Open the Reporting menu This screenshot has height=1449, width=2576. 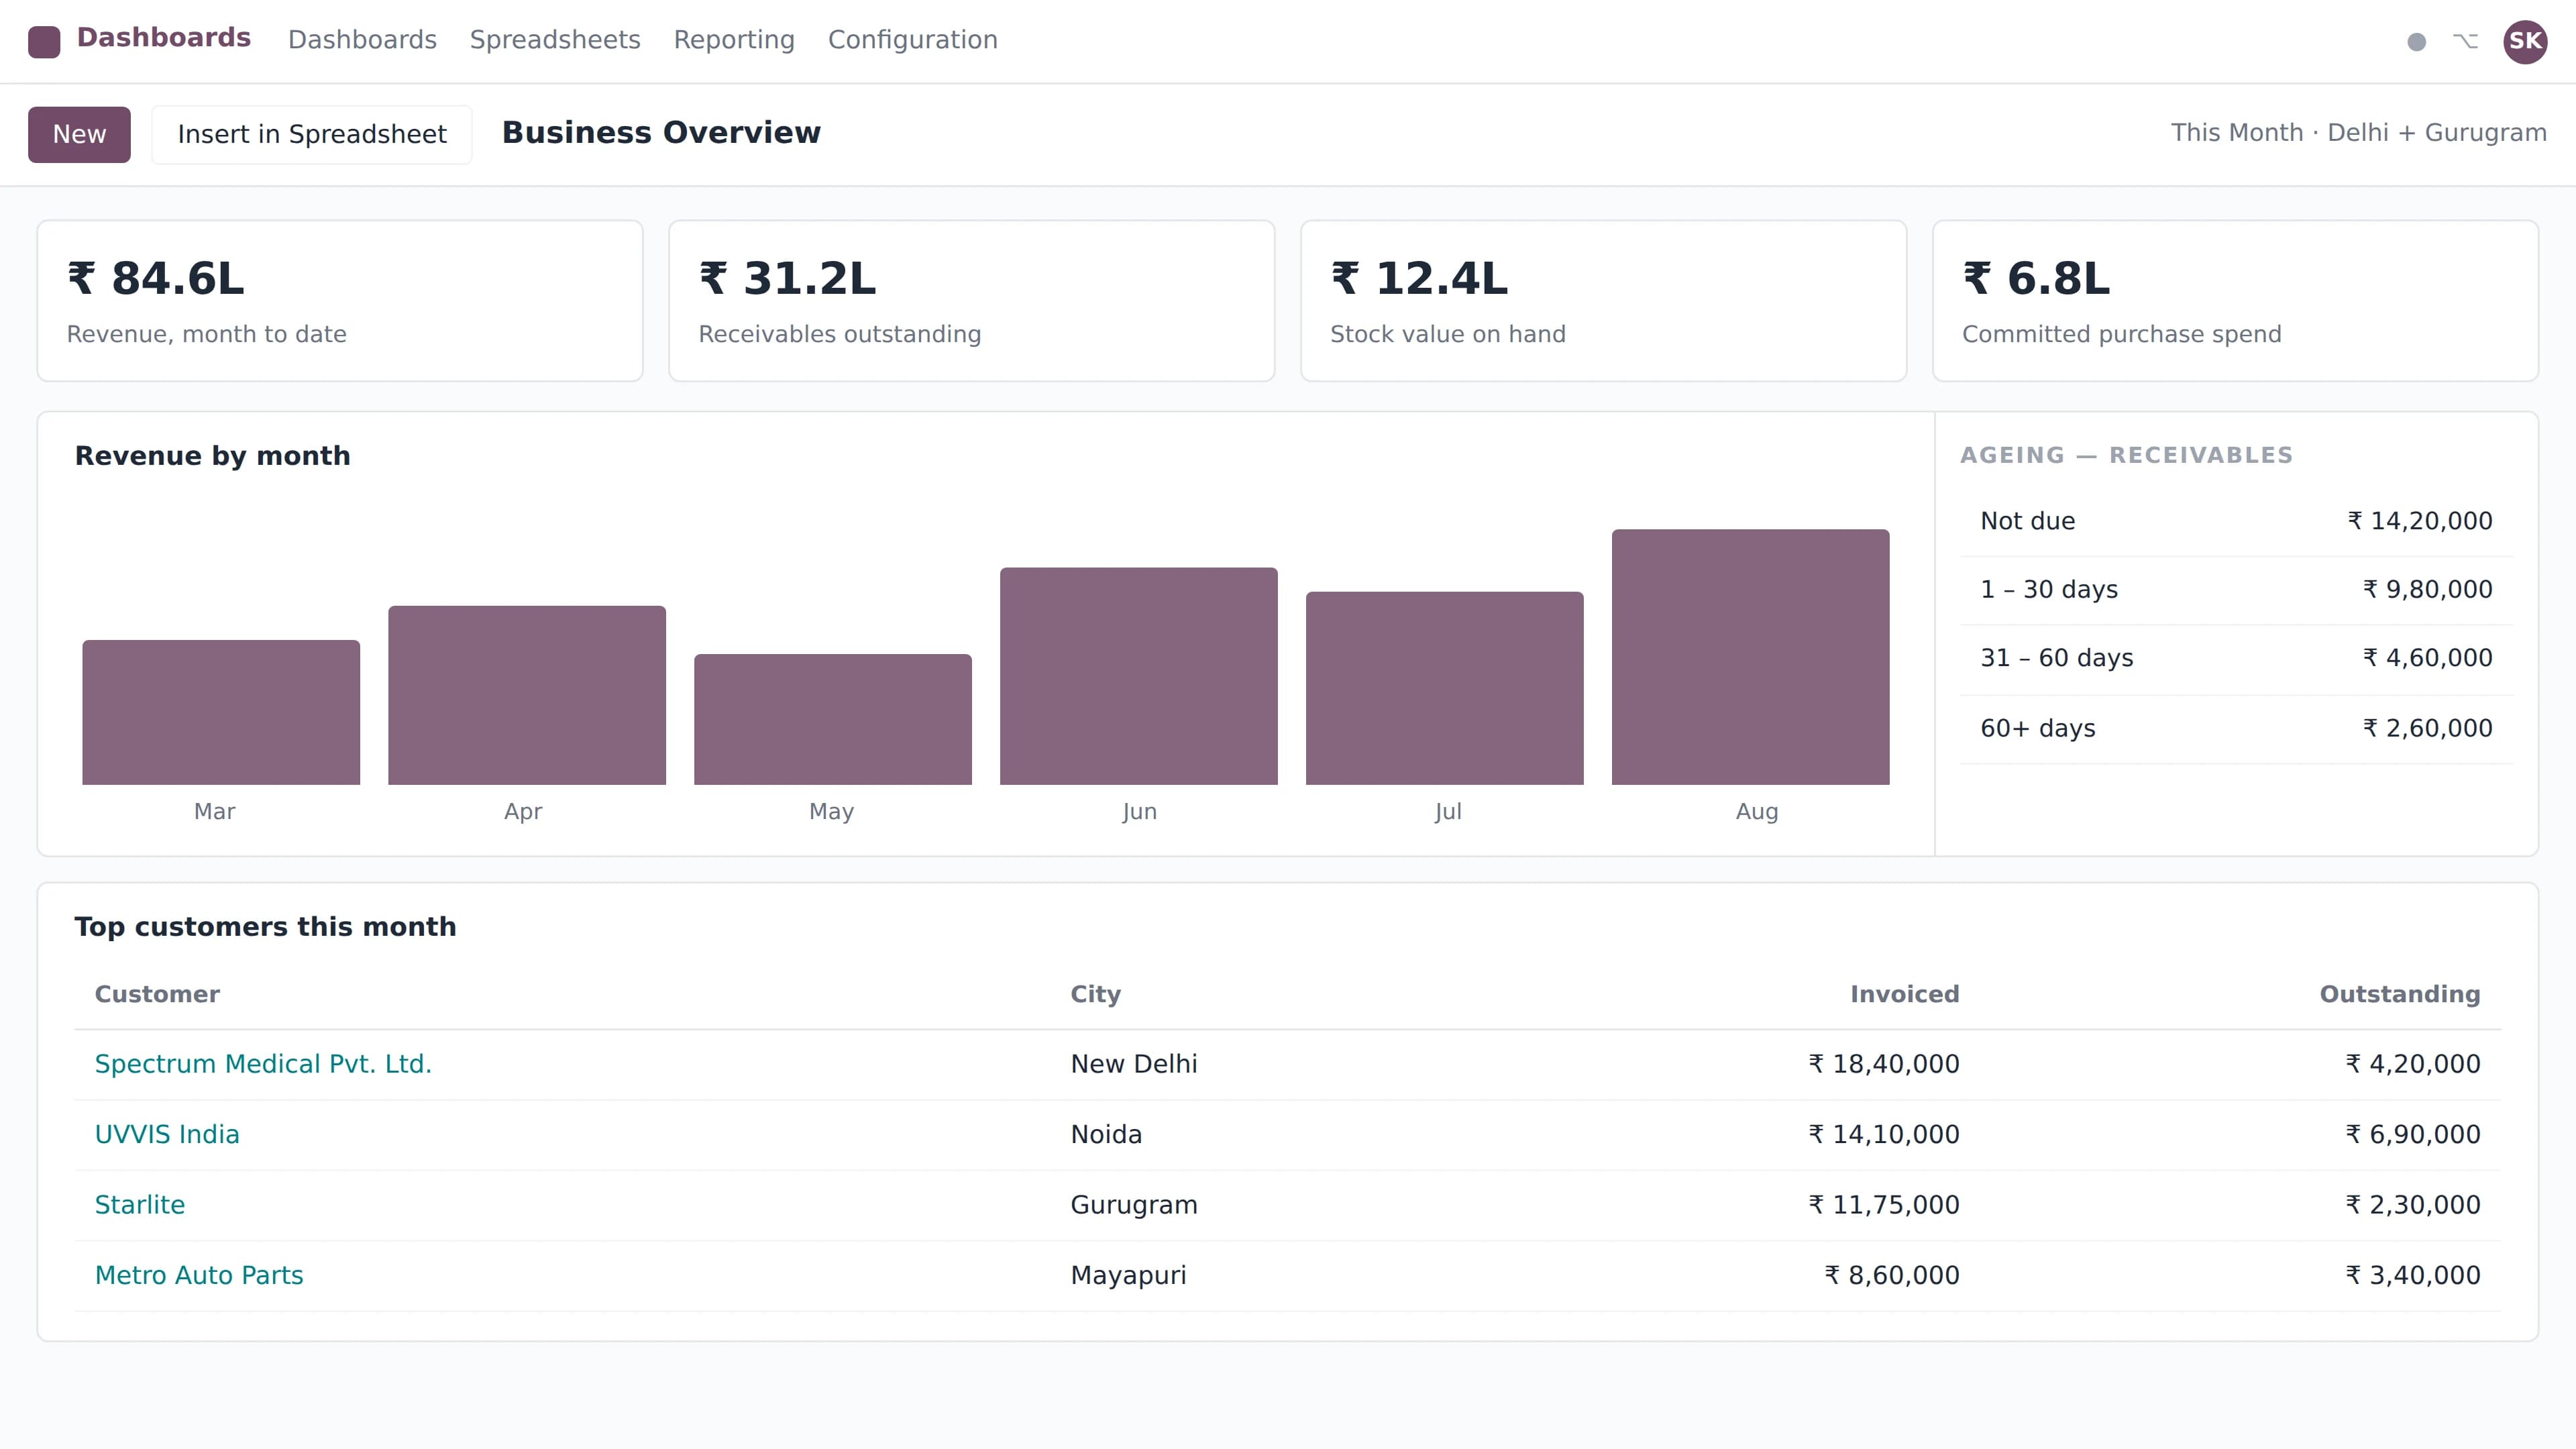[x=734, y=40]
